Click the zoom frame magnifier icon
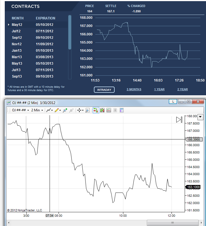 87,110
